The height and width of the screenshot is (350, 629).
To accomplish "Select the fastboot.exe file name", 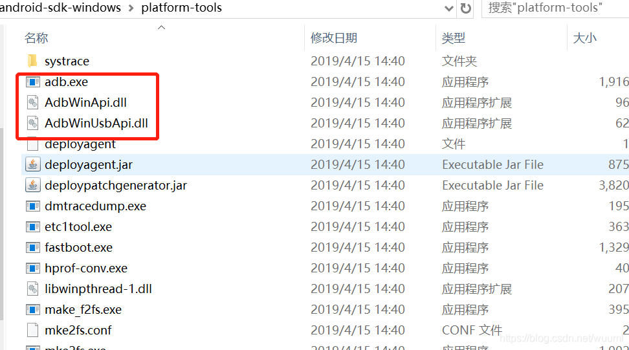I will point(79,247).
